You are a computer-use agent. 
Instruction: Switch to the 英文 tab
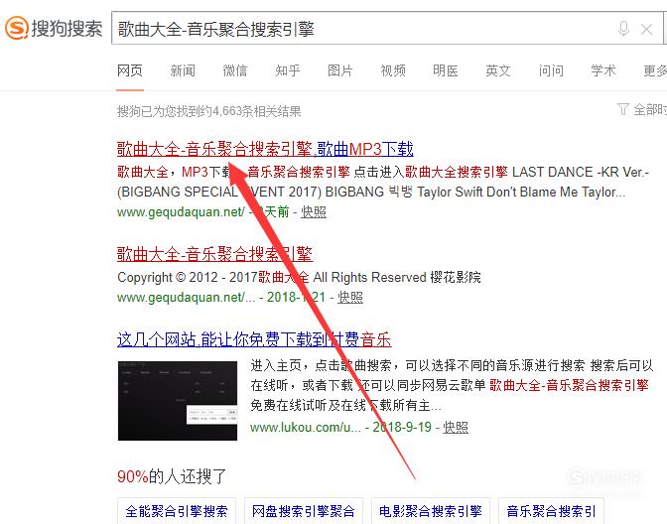[x=498, y=70]
